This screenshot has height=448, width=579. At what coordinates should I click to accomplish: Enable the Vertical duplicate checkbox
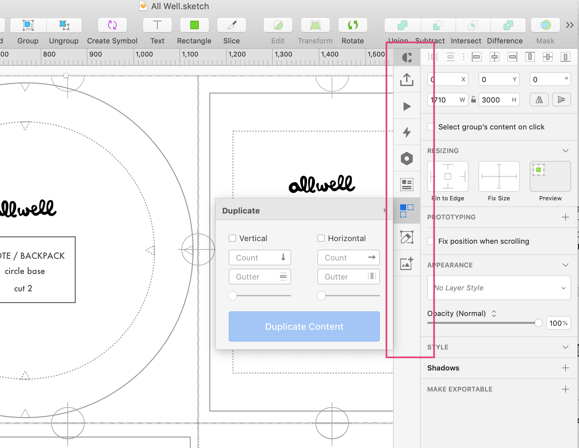click(x=232, y=238)
